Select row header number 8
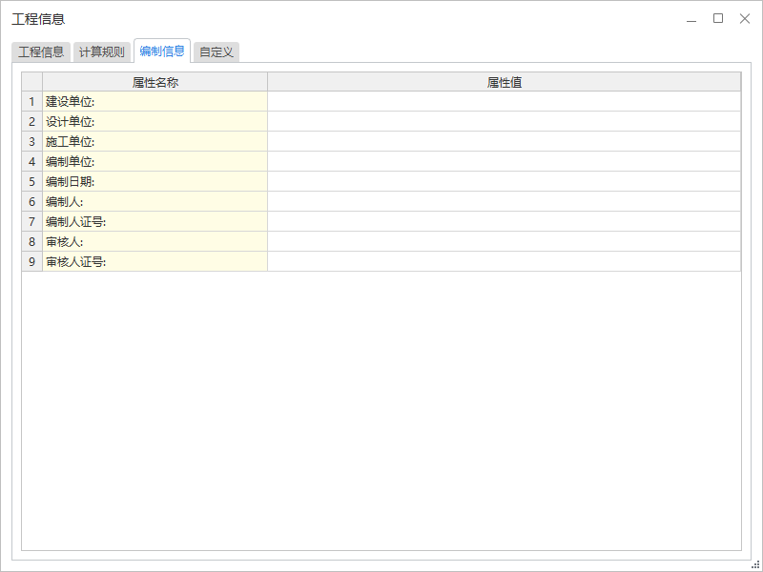Image resolution: width=763 pixels, height=572 pixels. point(32,241)
